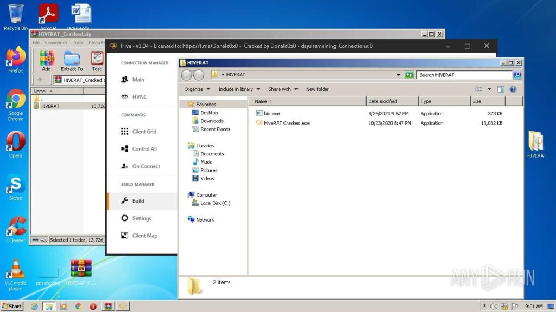This screenshot has height=312, width=556.
Task: Click Explorer forward navigation button
Action: [x=199, y=75]
